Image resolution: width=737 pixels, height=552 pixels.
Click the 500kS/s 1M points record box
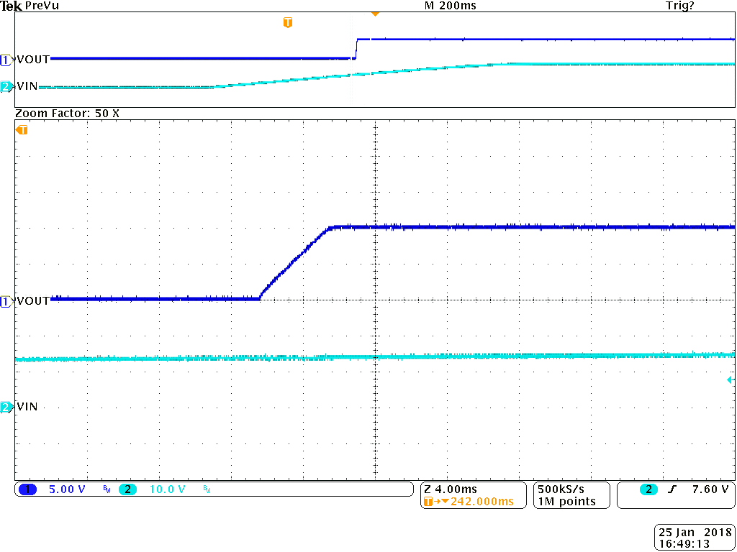tap(571, 495)
